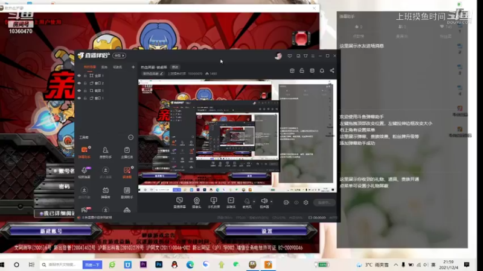
Task: Open the user avatar in companion title bar
Action: pyautogui.click(x=278, y=56)
